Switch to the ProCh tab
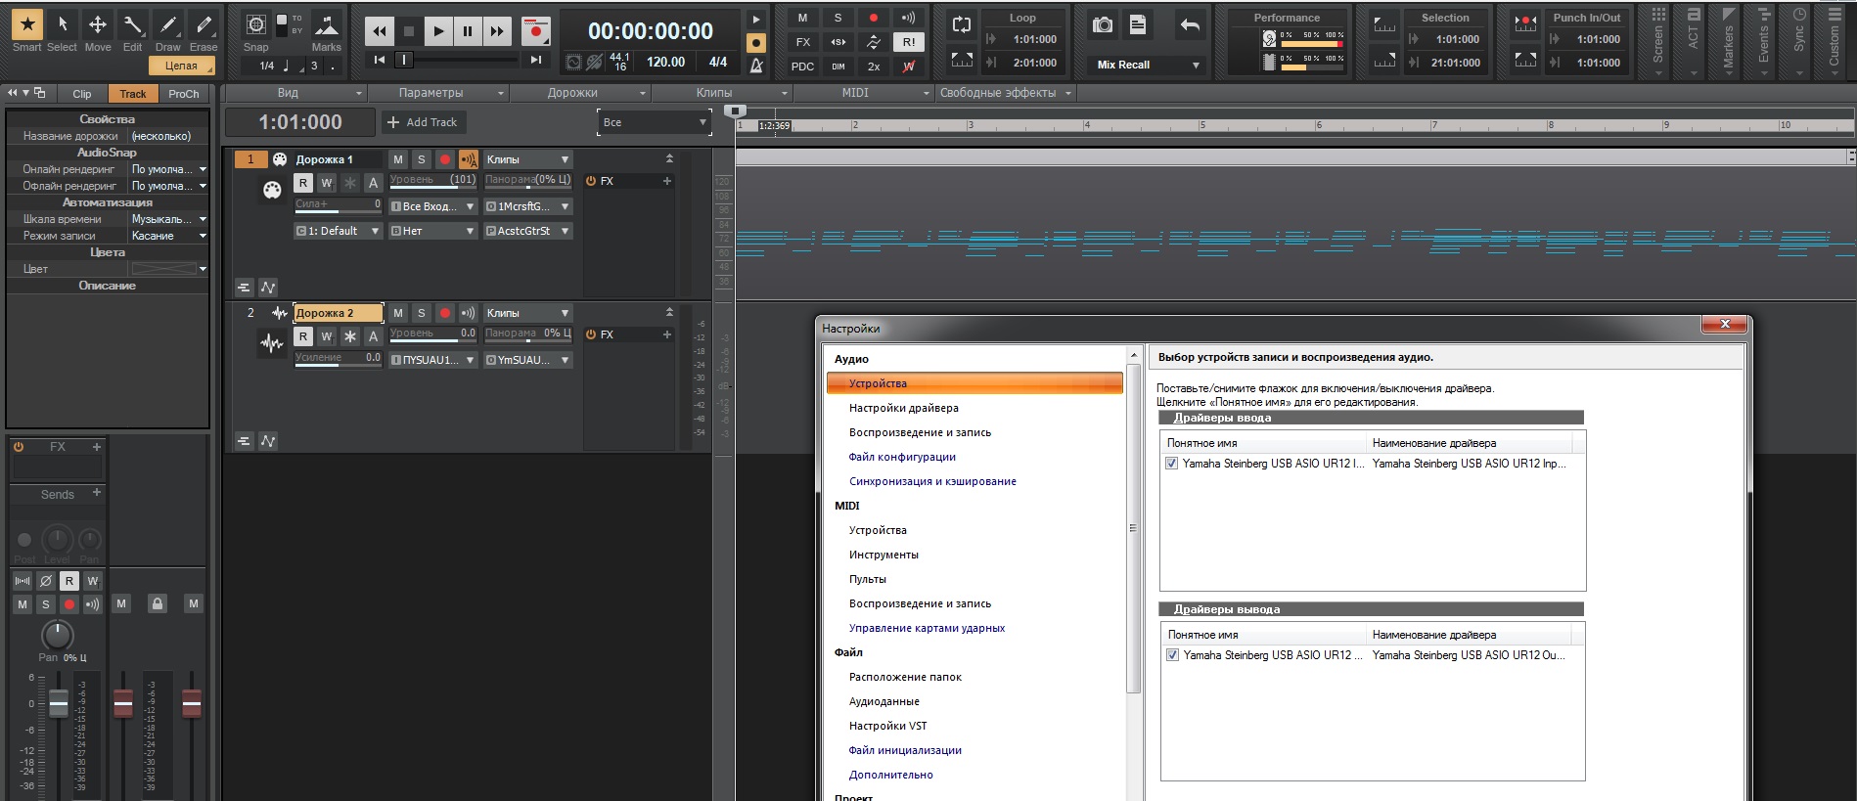The width and height of the screenshot is (1857, 801). tap(183, 94)
